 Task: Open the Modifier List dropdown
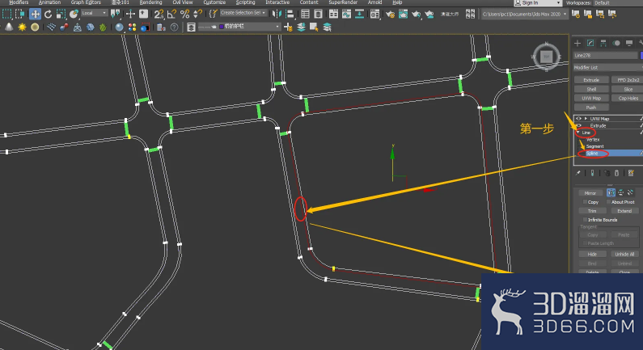point(607,67)
